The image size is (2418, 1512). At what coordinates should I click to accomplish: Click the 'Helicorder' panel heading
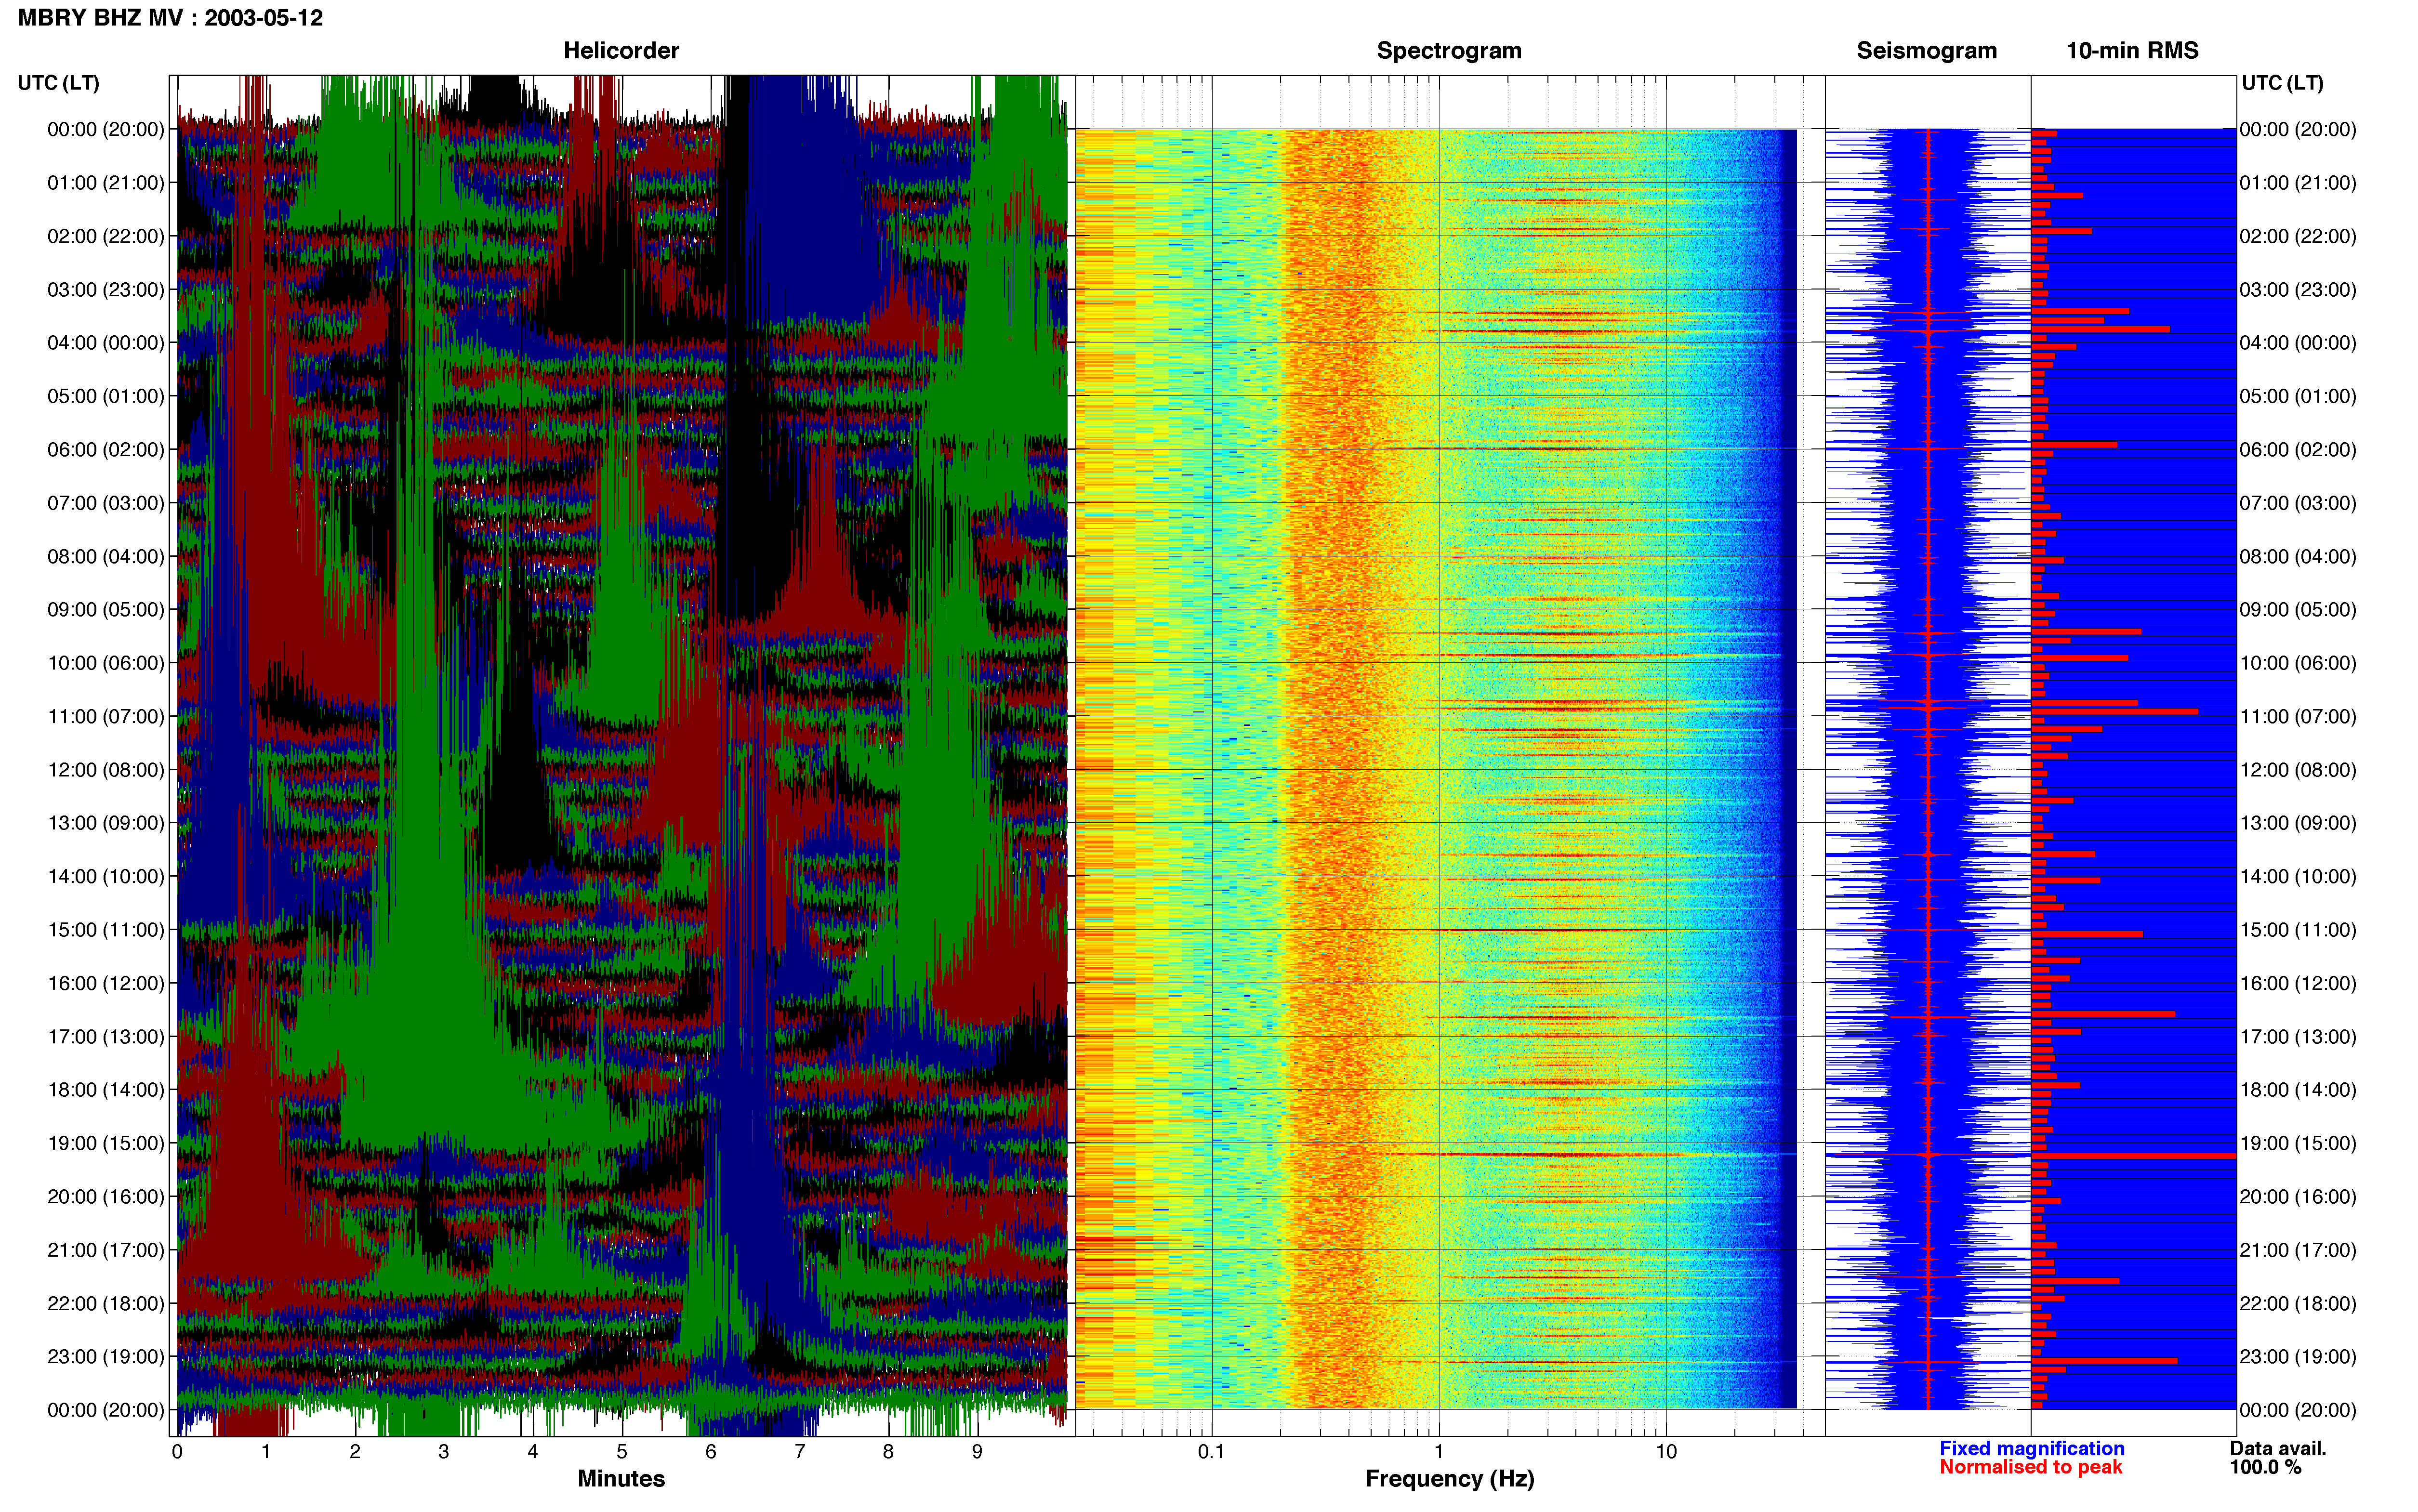point(621,50)
